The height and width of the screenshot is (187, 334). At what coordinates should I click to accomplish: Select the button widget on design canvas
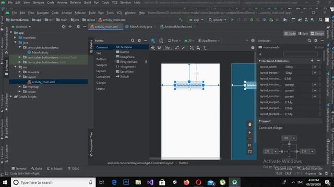pos(189,85)
